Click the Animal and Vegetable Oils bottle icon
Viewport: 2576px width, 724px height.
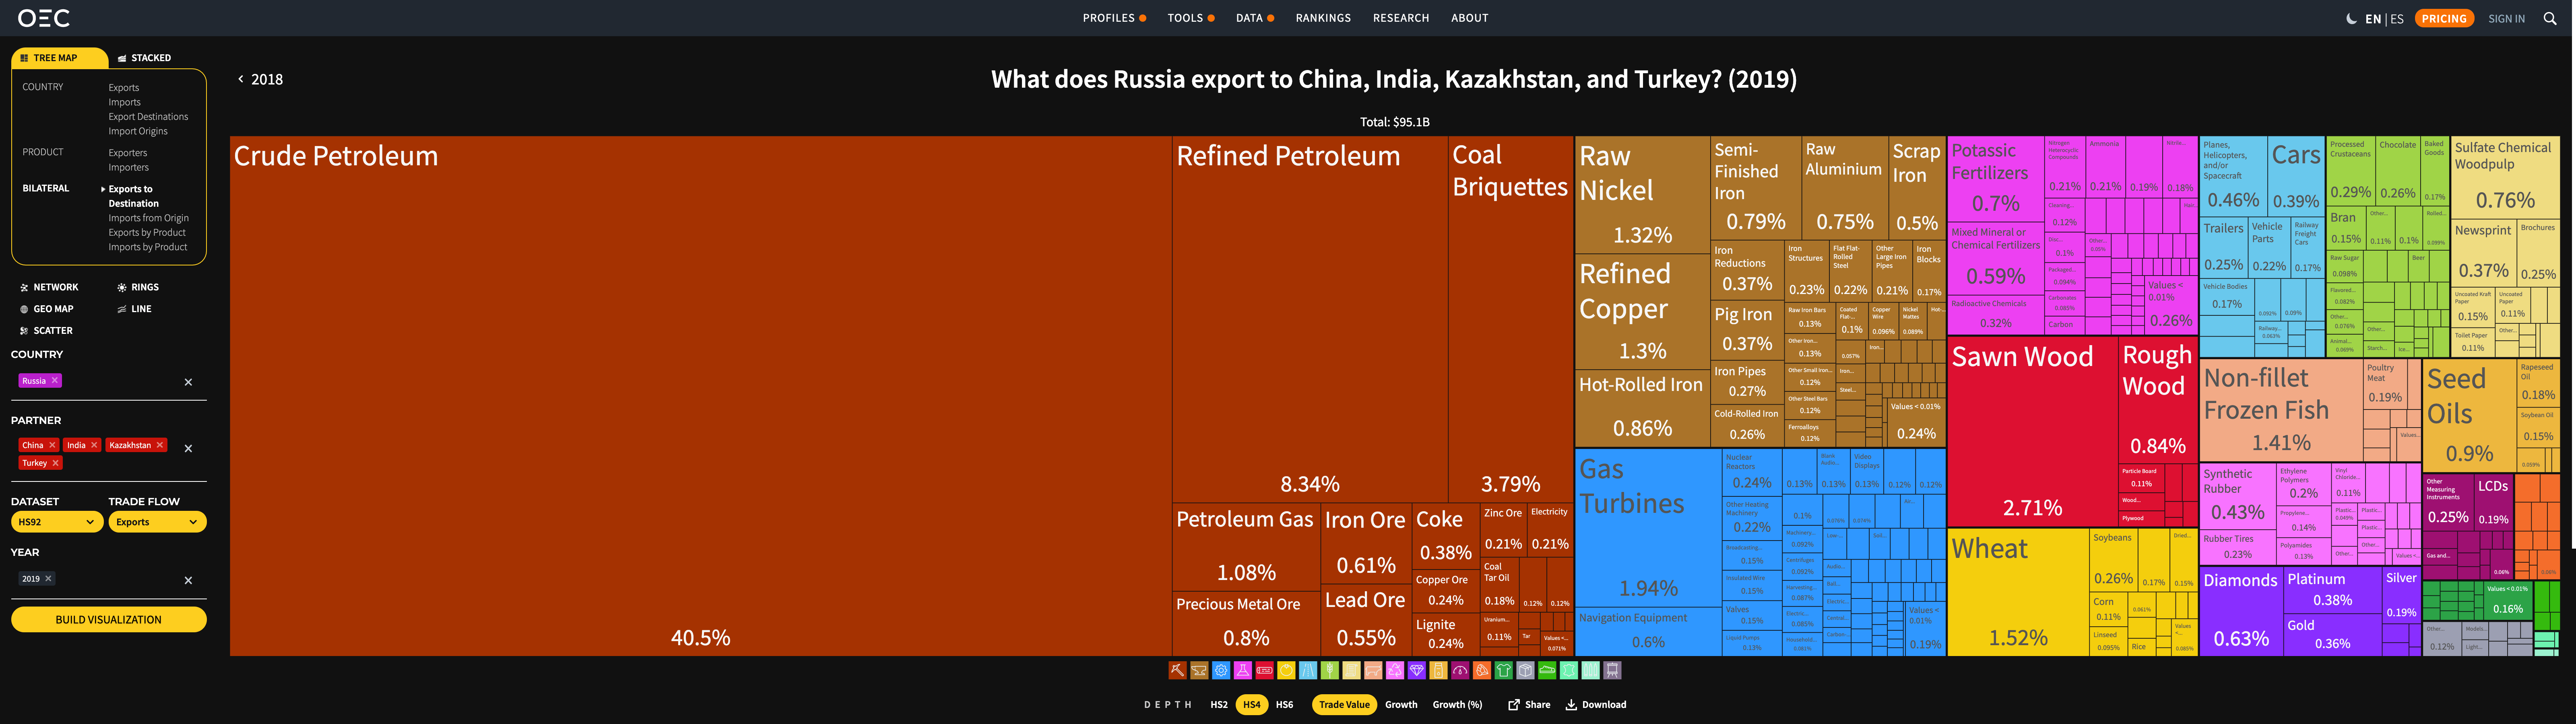coord(1439,671)
